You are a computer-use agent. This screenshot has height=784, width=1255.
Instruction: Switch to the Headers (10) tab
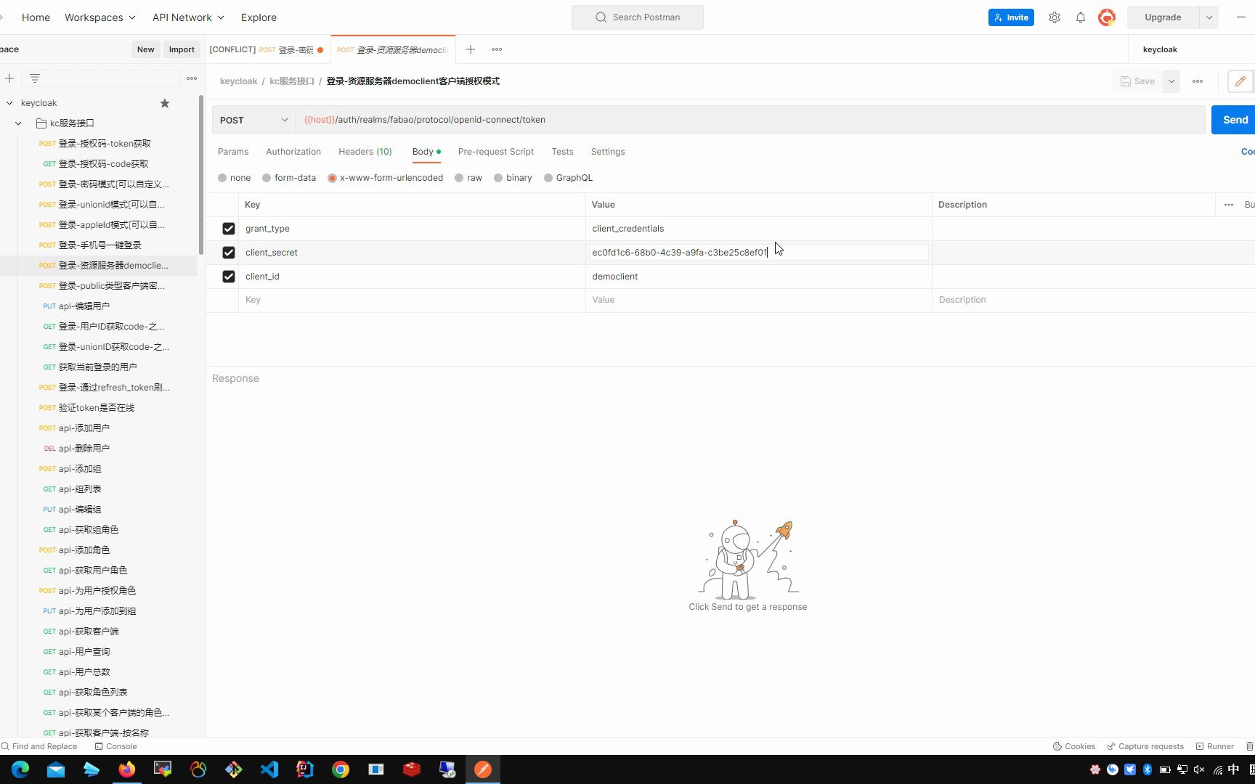(365, 152)
